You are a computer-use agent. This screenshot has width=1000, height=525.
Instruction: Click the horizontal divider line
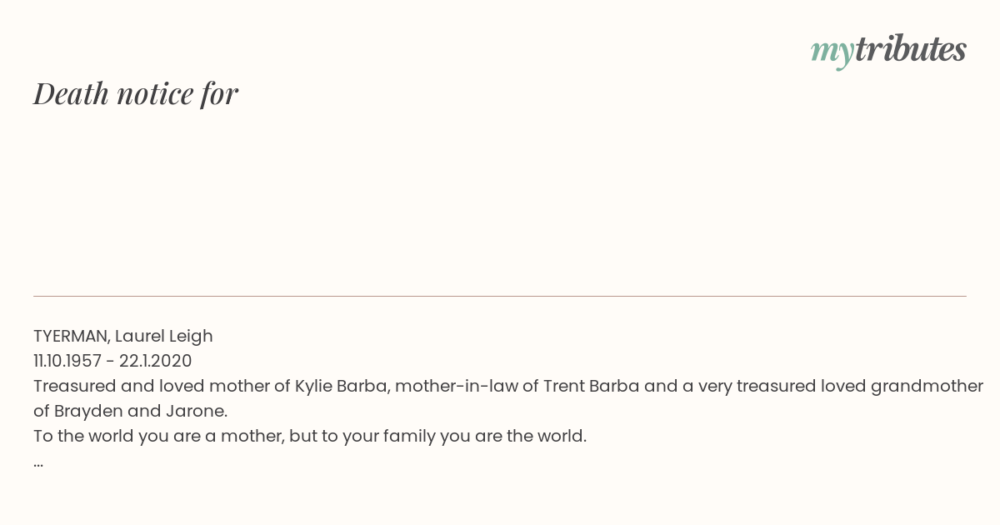click(500, 296)
